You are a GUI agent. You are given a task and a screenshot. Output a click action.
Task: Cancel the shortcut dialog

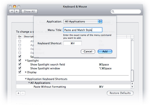(88, 52)
